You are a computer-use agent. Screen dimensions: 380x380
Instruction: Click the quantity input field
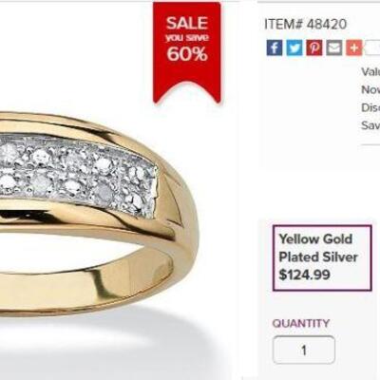point(304,350)
